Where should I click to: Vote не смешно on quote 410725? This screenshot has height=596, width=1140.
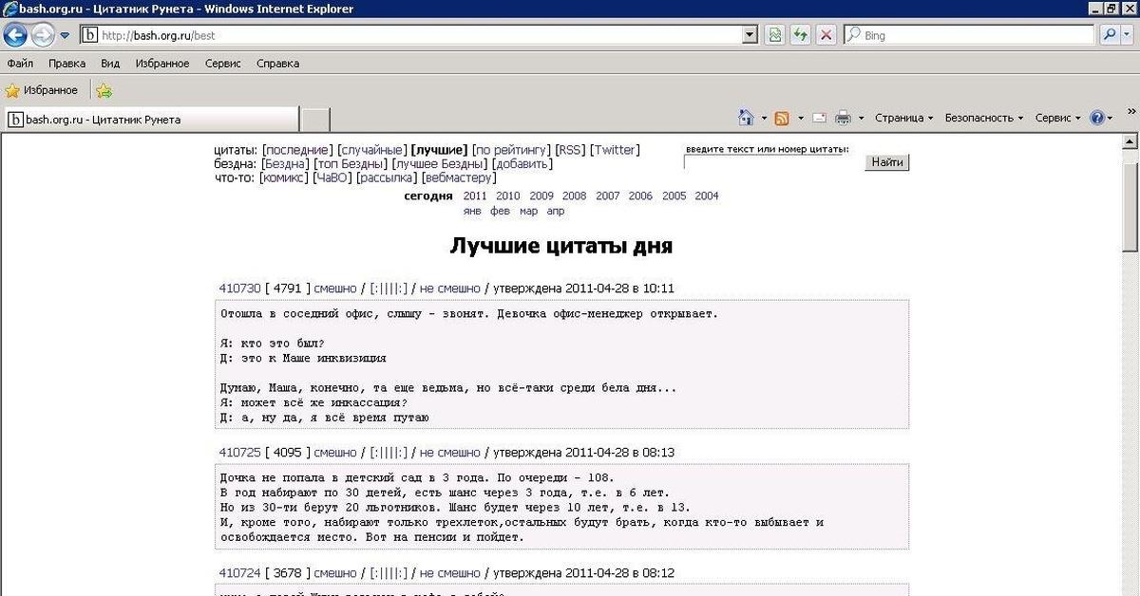point(449,452)
